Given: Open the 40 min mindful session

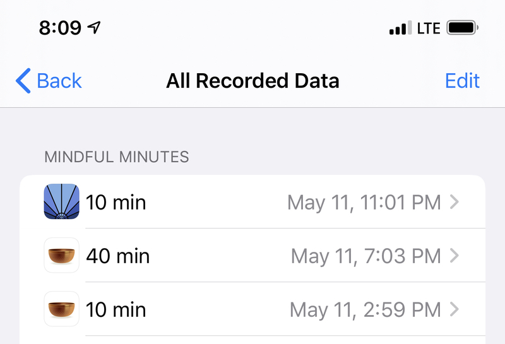Looking at the screenshot, I should click(x=252, y=255).
